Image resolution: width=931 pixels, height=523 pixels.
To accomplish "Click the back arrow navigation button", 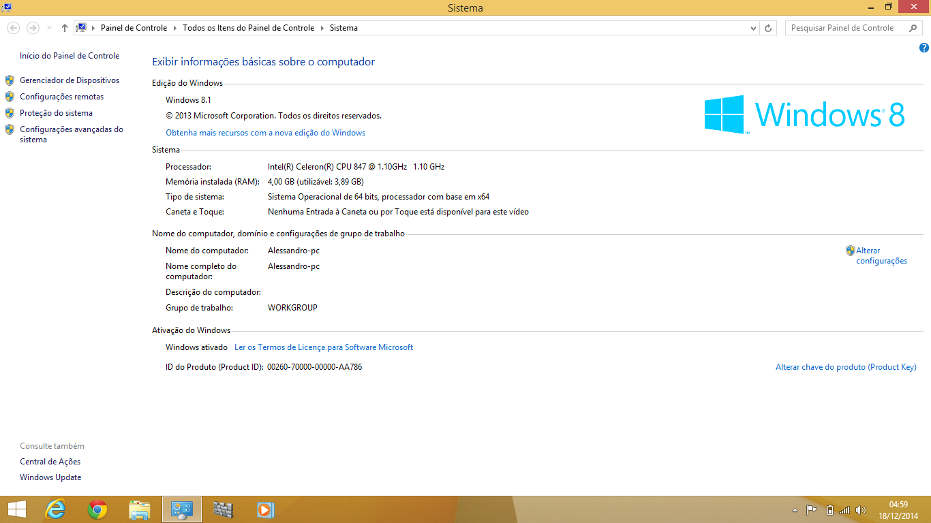I will click(x=13, y=28).
